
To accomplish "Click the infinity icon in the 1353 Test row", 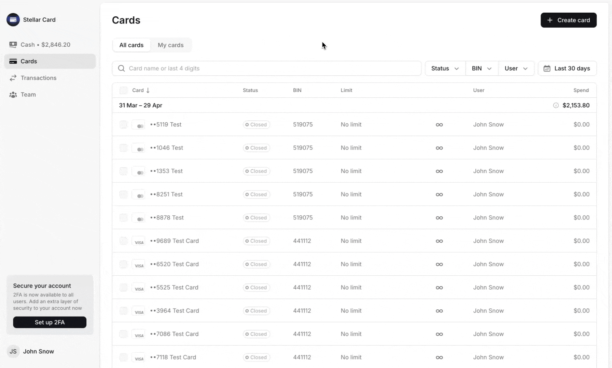I will coord(440,171).
